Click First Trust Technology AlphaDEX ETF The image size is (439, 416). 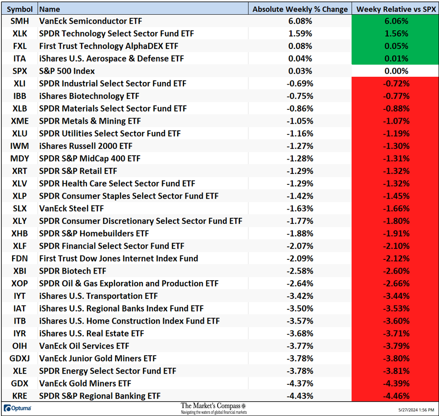pyautogui.click(x=109, y=46)
